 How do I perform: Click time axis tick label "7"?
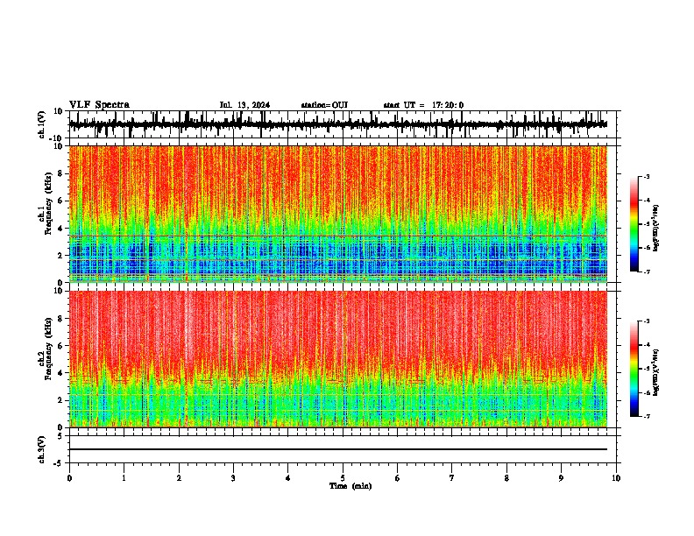coord(452,478)
